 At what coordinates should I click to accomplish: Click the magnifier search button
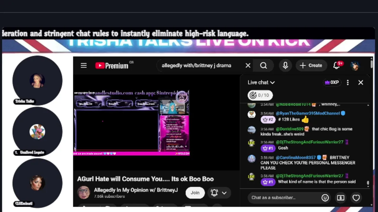pyautogui.click(x=263, y=65)
